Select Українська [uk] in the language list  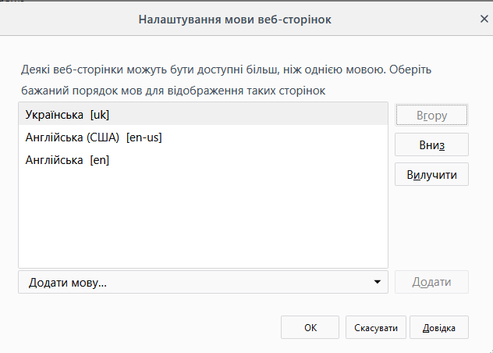(203, 114)
